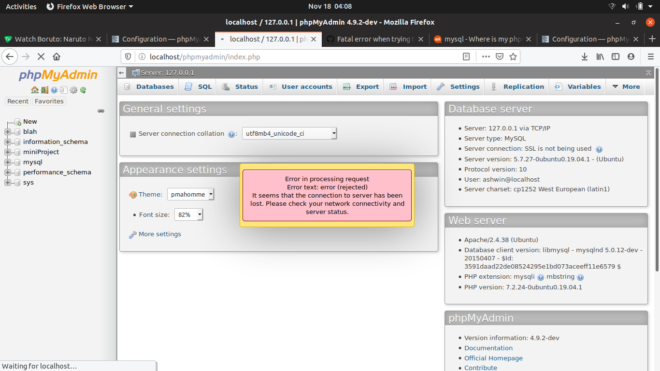Open the User accounts tab

click(x=301, y=87)
